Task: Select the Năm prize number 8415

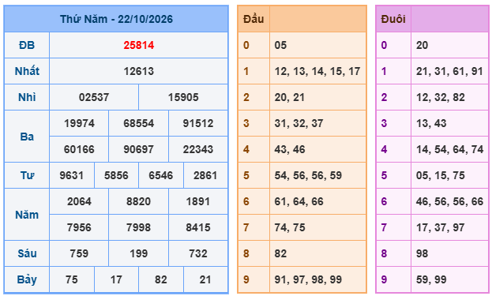Action: 198,227
